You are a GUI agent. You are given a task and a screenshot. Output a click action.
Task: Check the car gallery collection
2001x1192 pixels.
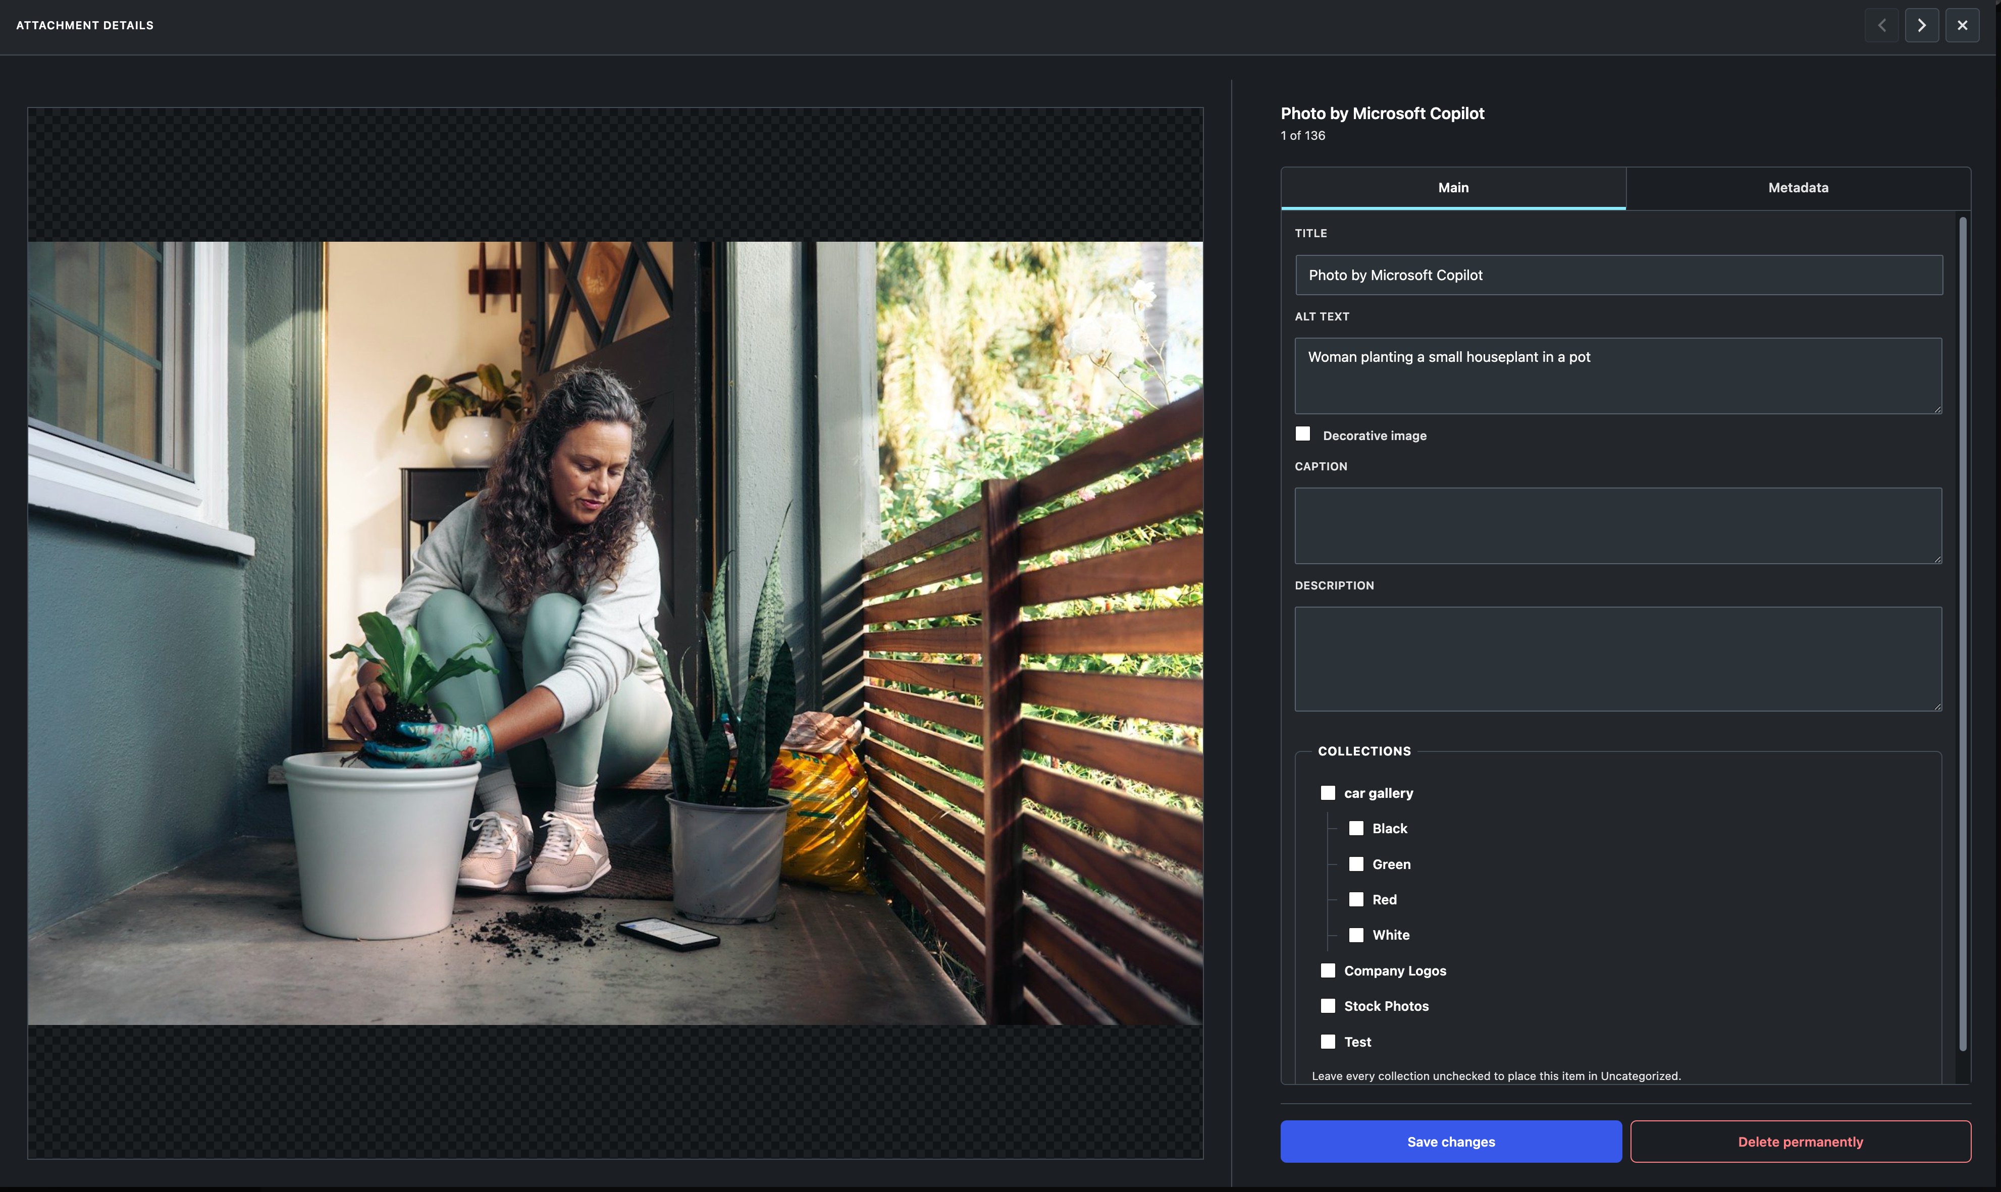point(1328,794)
